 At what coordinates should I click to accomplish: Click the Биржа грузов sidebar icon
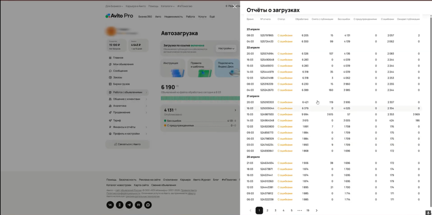pyautogui.click(x=109, y=84)
